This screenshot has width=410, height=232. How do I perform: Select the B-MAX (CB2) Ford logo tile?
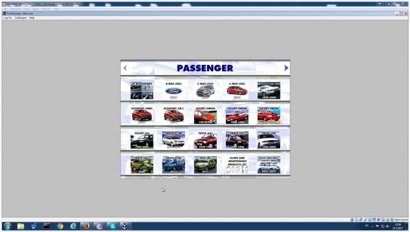[174, 91]
